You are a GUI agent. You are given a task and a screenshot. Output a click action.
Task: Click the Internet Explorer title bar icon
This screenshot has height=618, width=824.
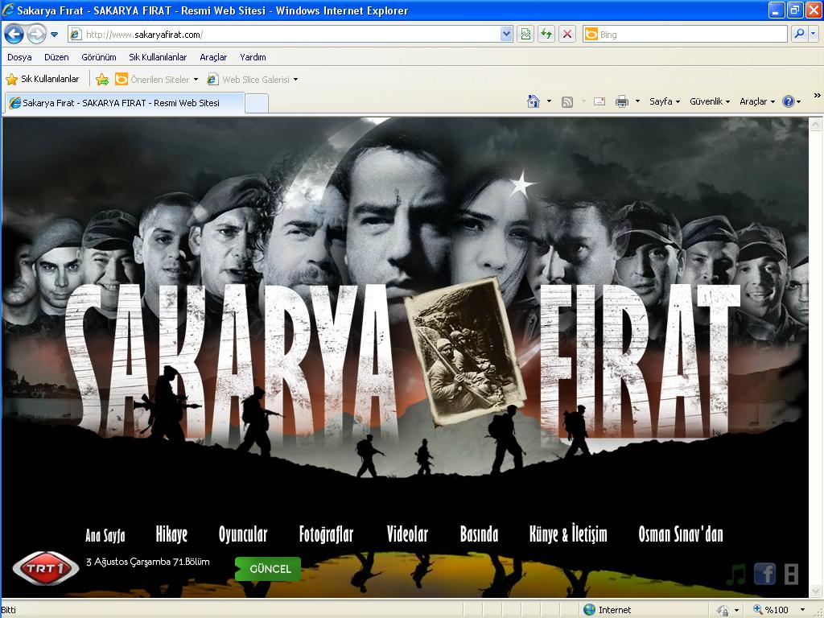click(8, 10)
